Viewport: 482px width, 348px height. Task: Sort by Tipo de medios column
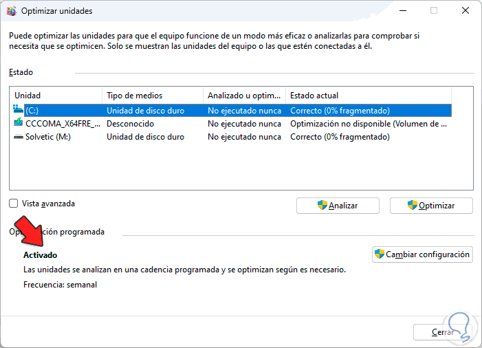click(151, 95)
